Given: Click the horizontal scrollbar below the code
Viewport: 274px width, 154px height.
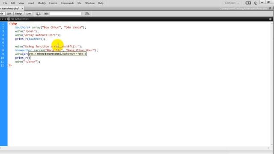Looking at the screenshot, I should coord(134,148).
